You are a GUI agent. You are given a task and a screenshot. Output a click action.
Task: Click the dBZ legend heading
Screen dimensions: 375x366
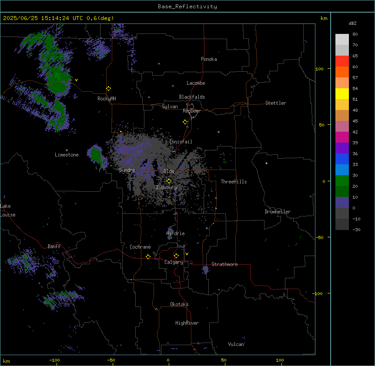[x=352, y=23]
